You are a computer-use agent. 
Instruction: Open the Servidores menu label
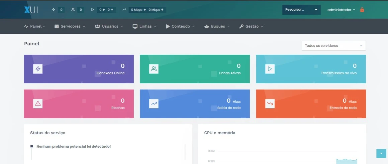(71, 26)
